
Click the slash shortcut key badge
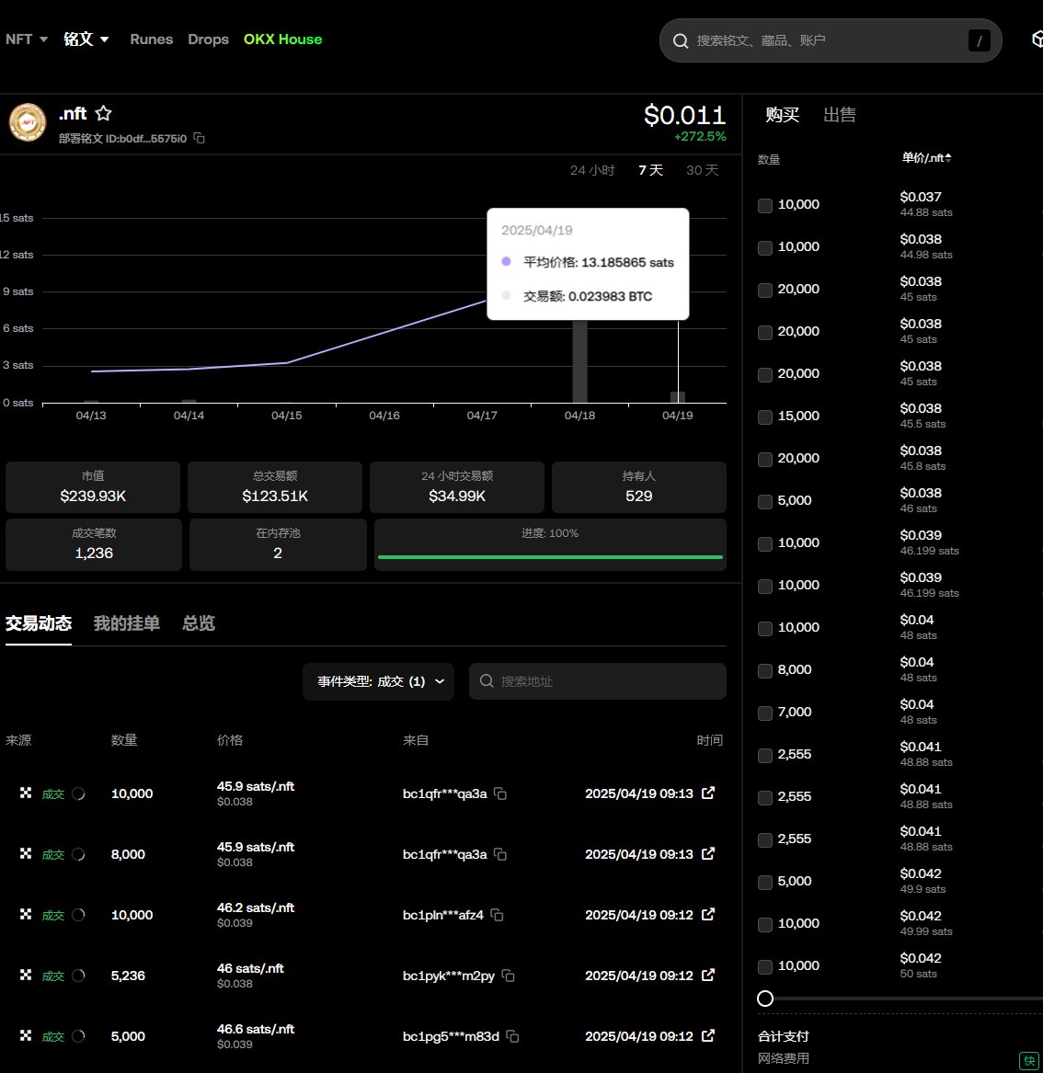(980, 41)
